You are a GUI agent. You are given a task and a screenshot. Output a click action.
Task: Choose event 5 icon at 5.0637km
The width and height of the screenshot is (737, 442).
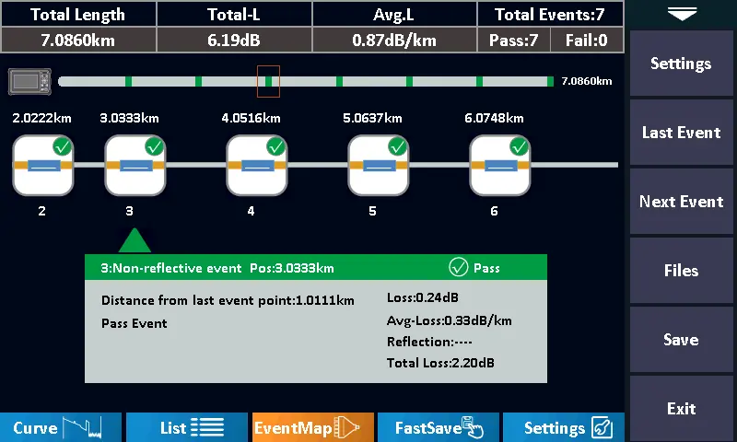pyautogui.click(x=379, y=166)
